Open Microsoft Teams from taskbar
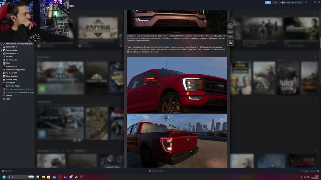 pyautogui.click(x=65, y=177)
